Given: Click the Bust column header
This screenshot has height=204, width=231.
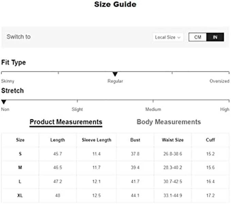Looking at the screenshot, I should tap(135, 140).
